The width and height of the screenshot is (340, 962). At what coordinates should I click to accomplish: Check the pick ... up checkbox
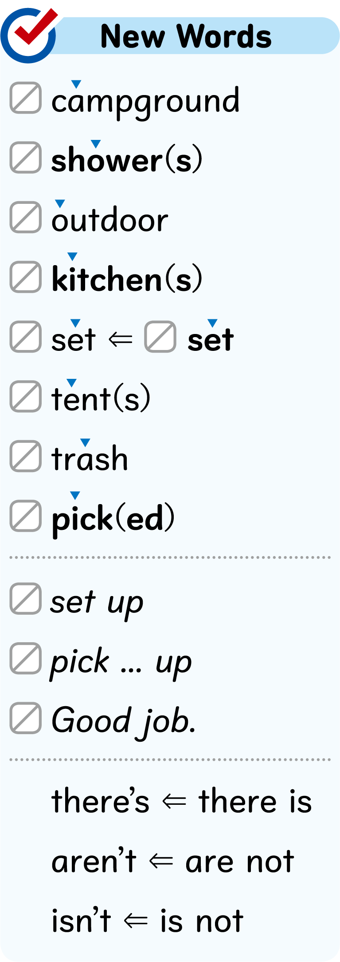(x=26, y=659)
